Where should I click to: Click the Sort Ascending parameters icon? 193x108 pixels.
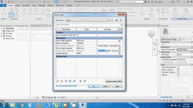[81, 81]
